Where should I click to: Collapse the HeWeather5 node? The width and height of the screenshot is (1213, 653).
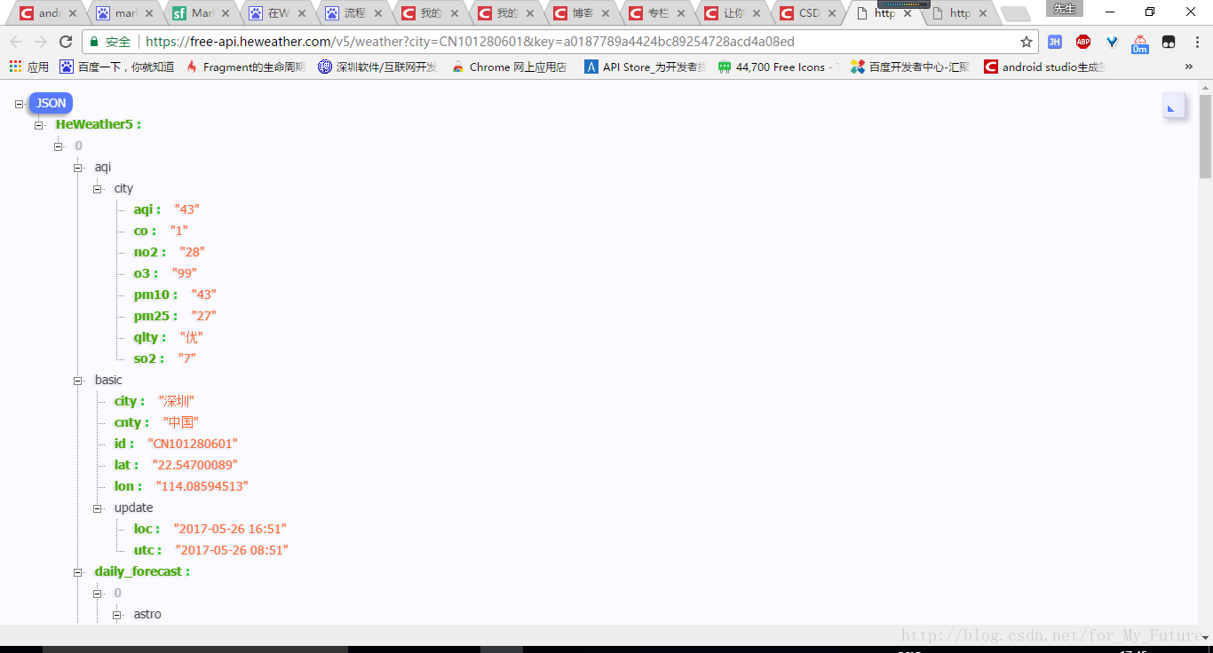[39, 125]
